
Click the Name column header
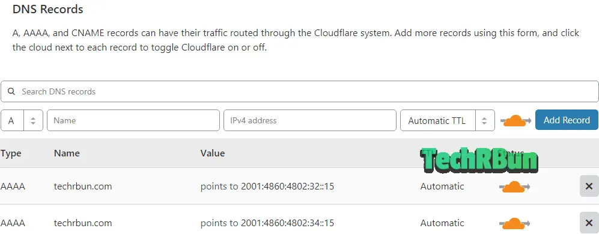[x=67, y=153]
